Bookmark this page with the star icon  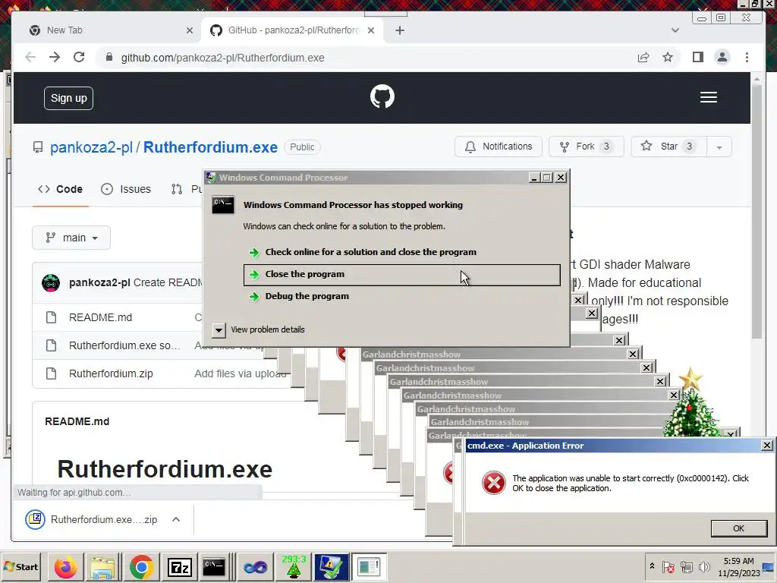click(668, 58)
